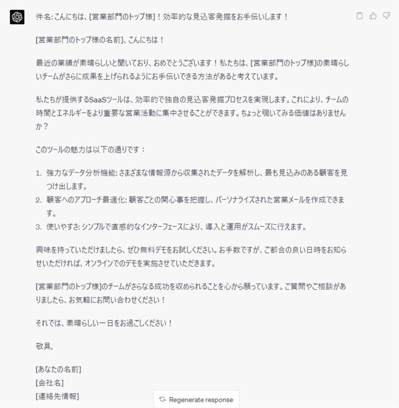399x408 pixels.
Task: Select list item 1 about 強力なデータ分析機能
Action: click(192, 179)
